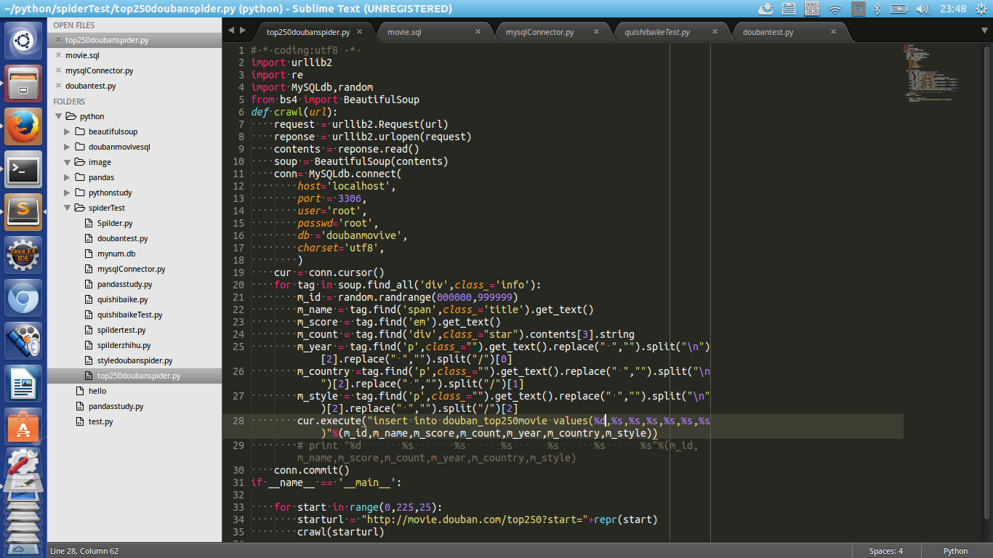
Task: Open the Chromium browser launcher icon
Action: click(x=23, y=299)
